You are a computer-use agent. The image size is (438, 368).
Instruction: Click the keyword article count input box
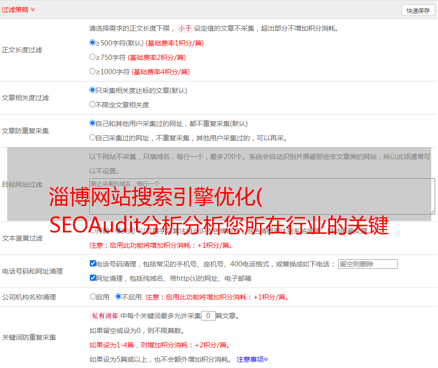pos(208,316)
